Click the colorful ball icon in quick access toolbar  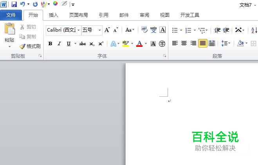(56, 4)
